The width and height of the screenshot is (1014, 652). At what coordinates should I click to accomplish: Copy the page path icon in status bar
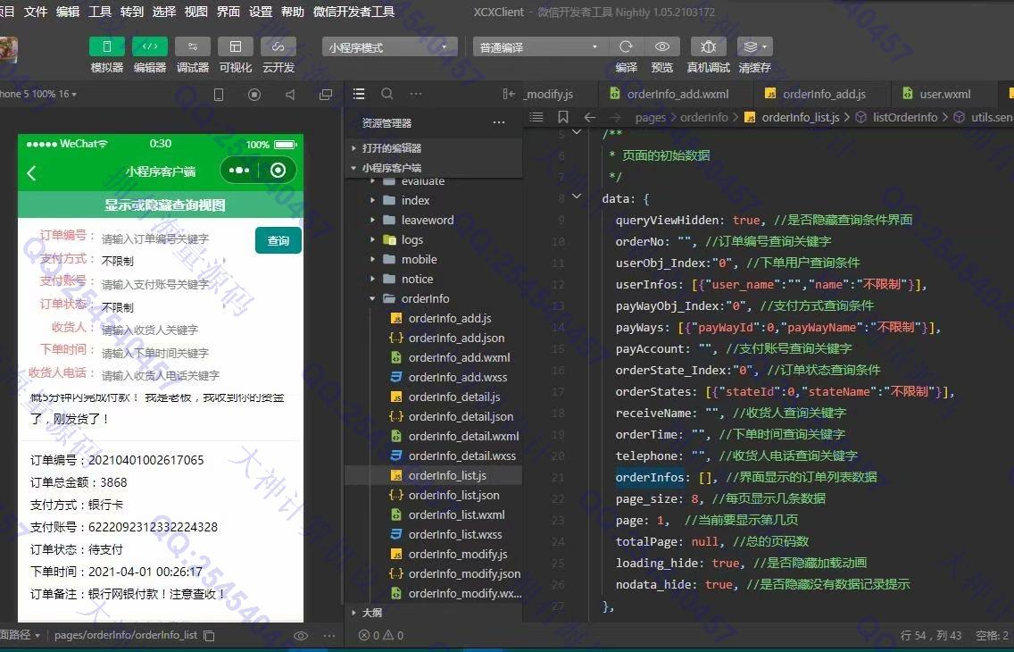(209, 635)
